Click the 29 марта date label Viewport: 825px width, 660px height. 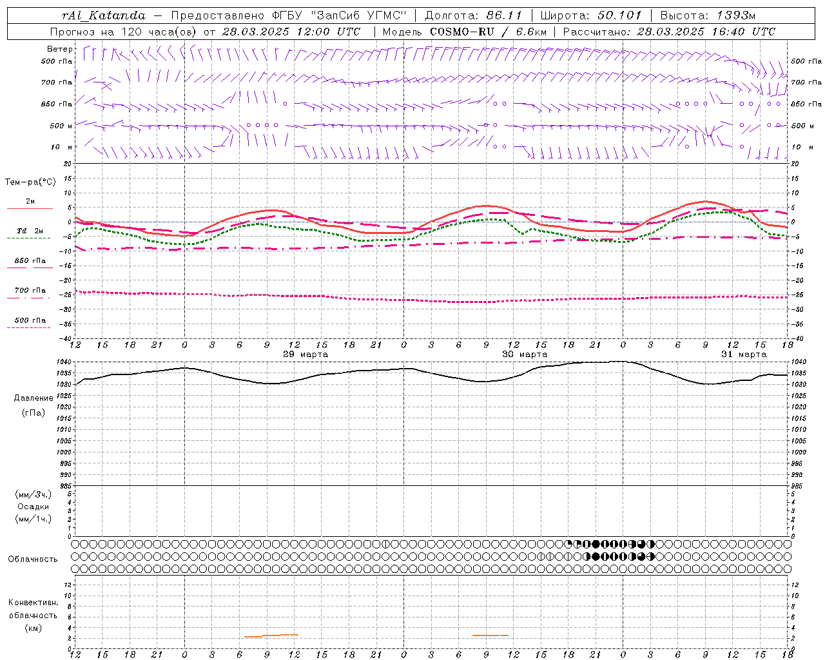pyautogui.click(x=306, y=354)
